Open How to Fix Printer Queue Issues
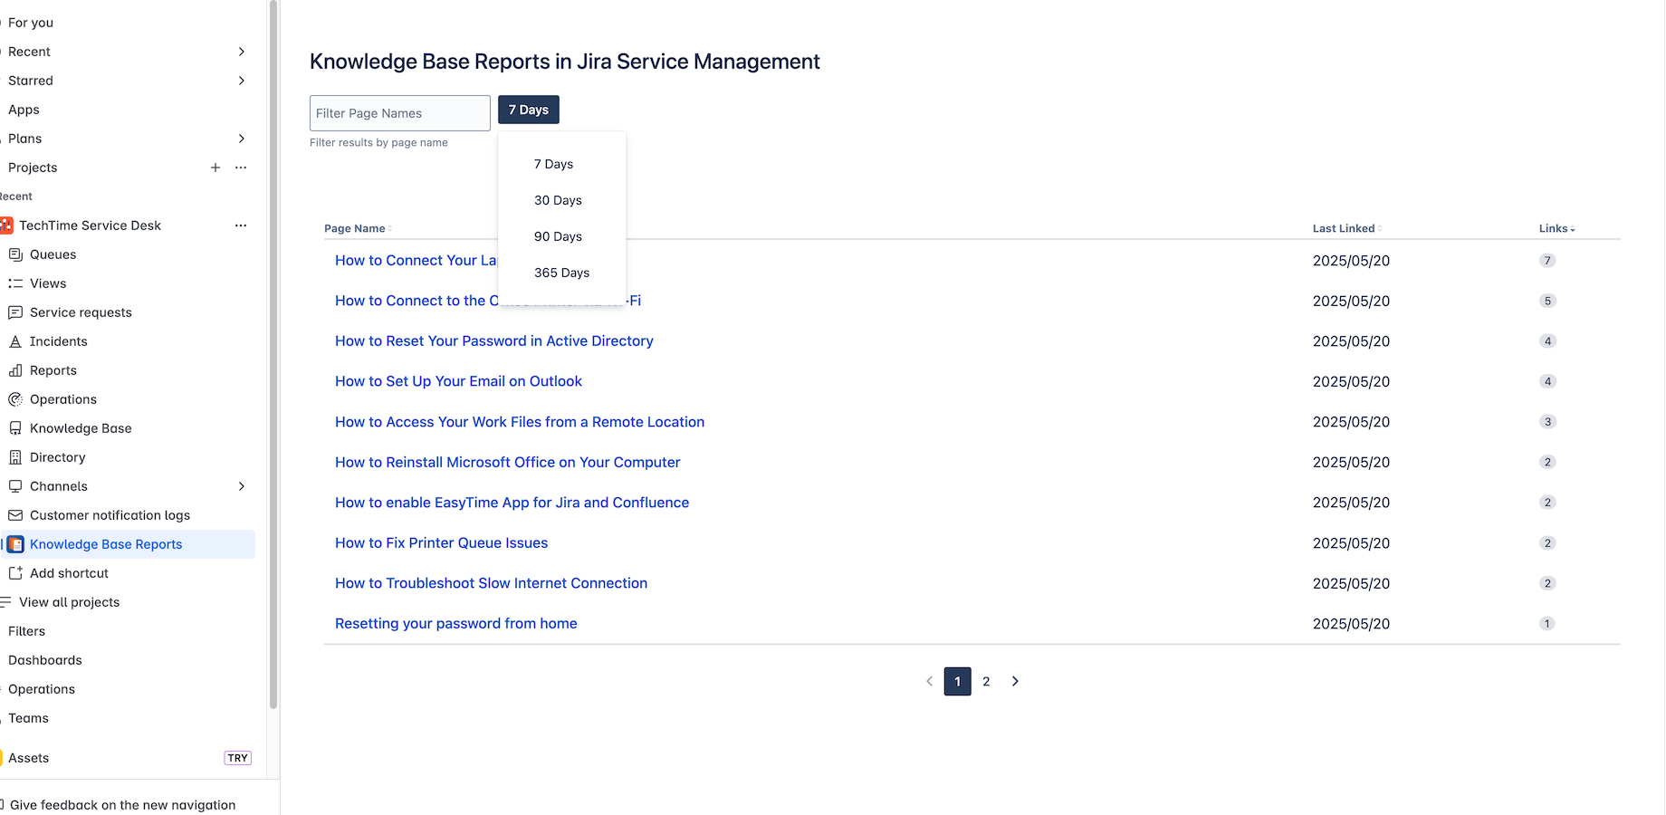1666x815 pixels. [x=441, y=543]
